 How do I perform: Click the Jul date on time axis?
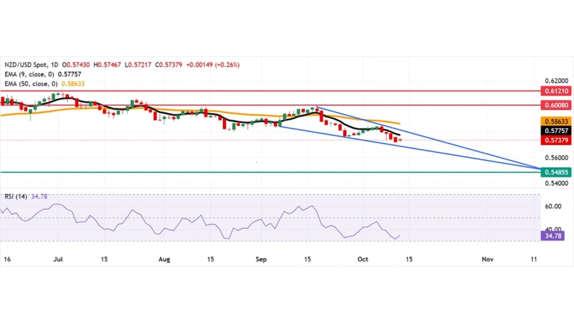(58, 259)
